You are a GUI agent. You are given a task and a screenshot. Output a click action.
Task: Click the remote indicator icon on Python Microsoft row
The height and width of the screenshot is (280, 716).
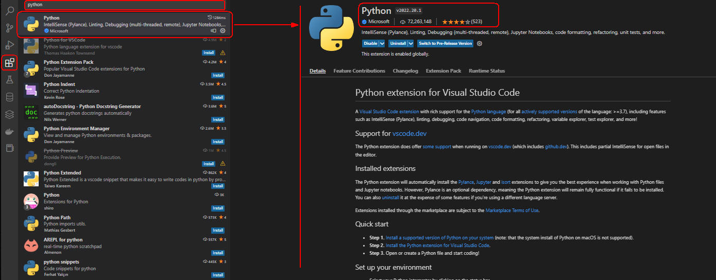coord(214,31)
